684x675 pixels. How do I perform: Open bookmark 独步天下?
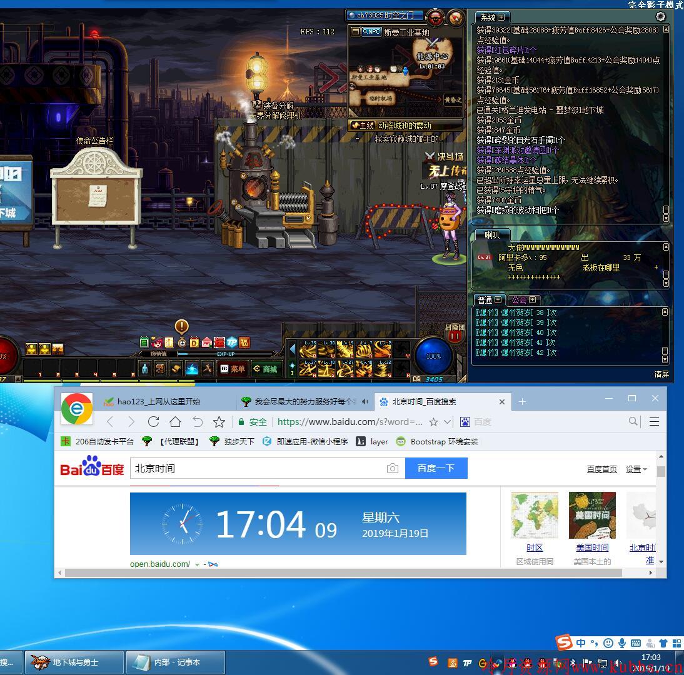[232, 442]
